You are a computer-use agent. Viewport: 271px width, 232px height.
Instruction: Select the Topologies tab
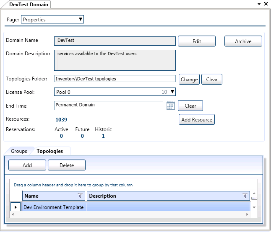50,151
